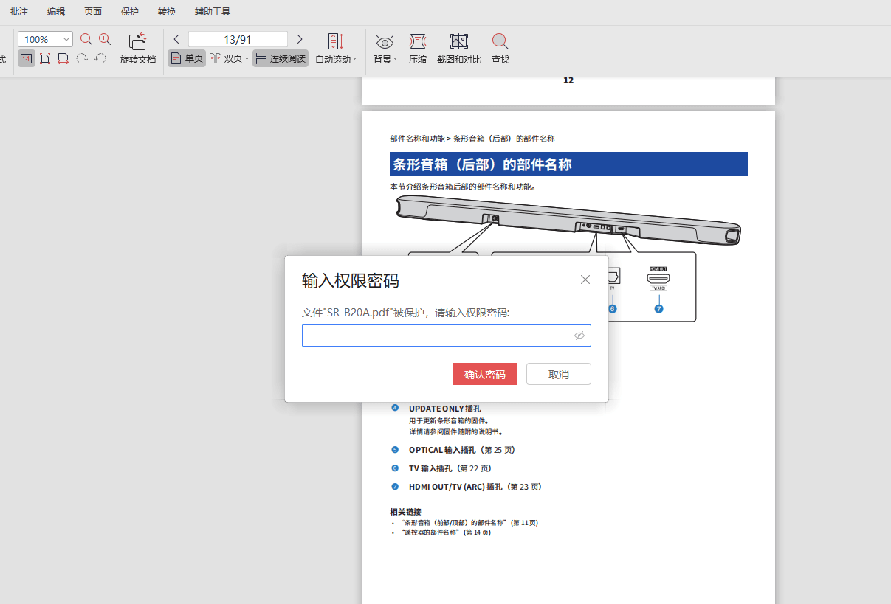The width and height of the screenshot is (891, 604).
Task: Open the 保护 protect menu
Action: tap(128, 11)
